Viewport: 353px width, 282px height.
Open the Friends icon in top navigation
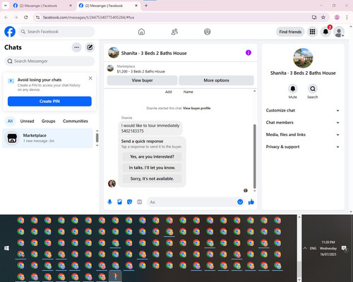(174, 32)
